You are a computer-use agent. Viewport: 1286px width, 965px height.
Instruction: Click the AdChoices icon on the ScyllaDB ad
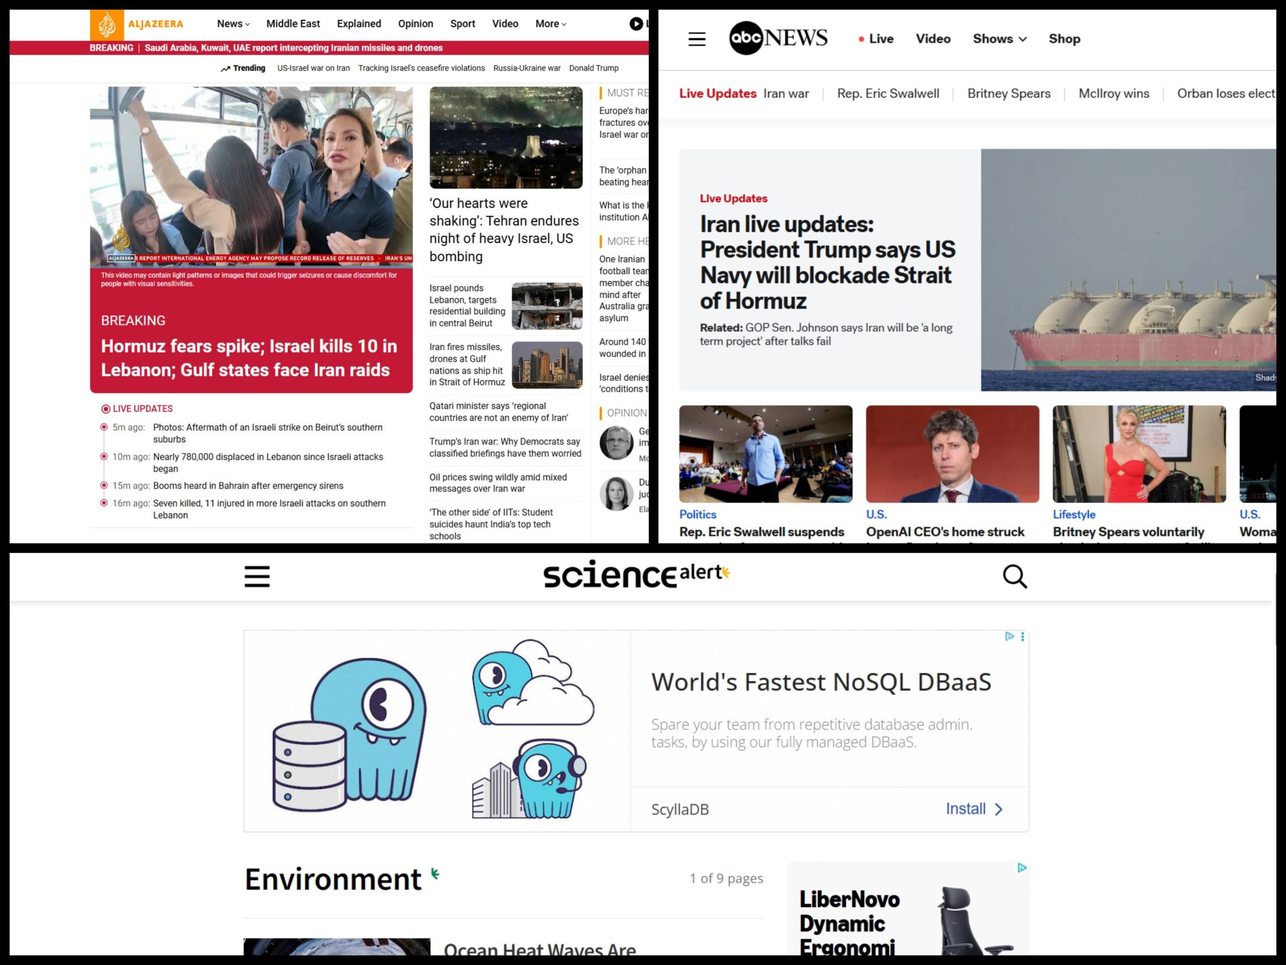coord(1010,637)
